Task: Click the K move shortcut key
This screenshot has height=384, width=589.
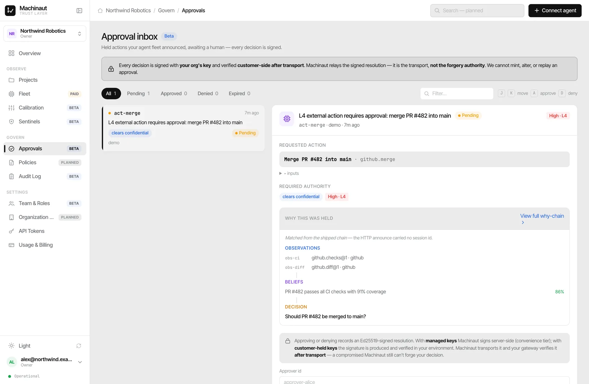Action: [511, 94]
